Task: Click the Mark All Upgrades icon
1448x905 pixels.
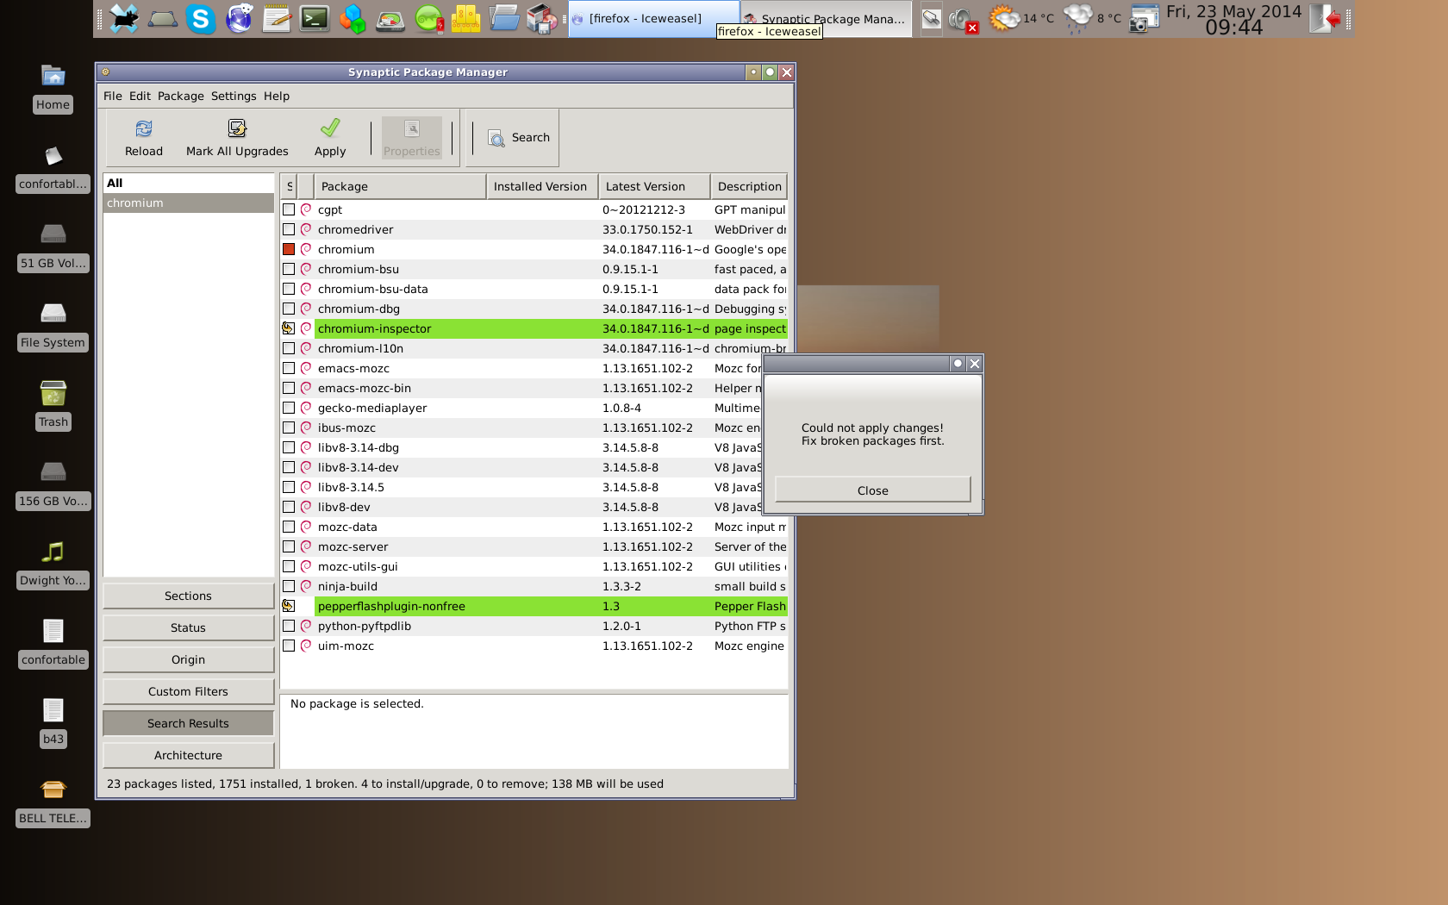Action: 237,128
